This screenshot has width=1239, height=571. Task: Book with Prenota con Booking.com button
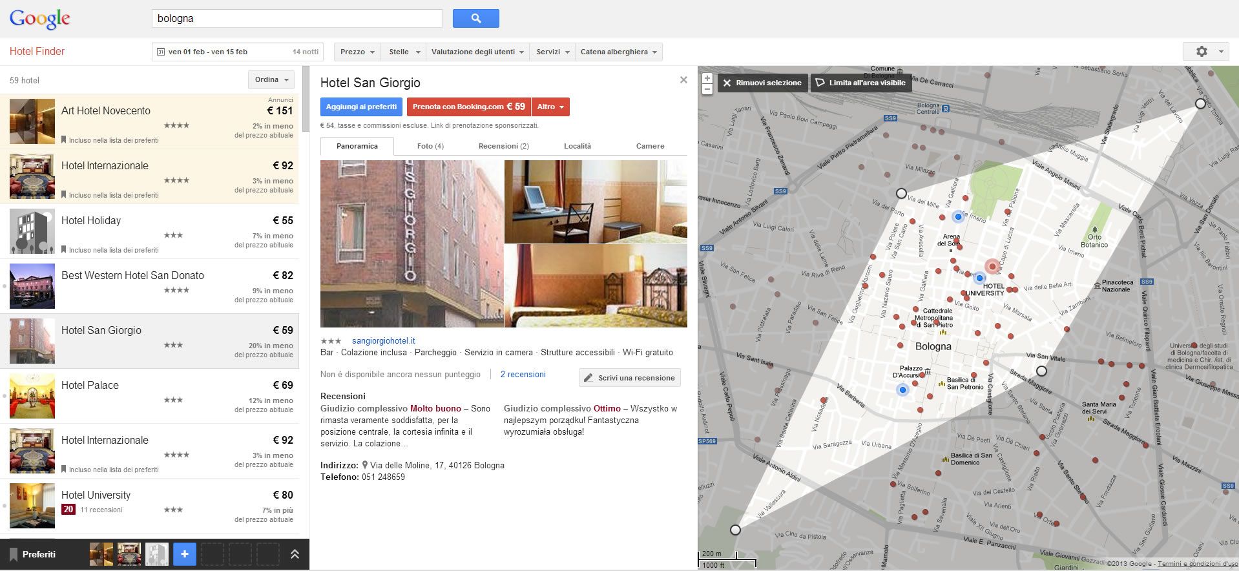point(468,107)
